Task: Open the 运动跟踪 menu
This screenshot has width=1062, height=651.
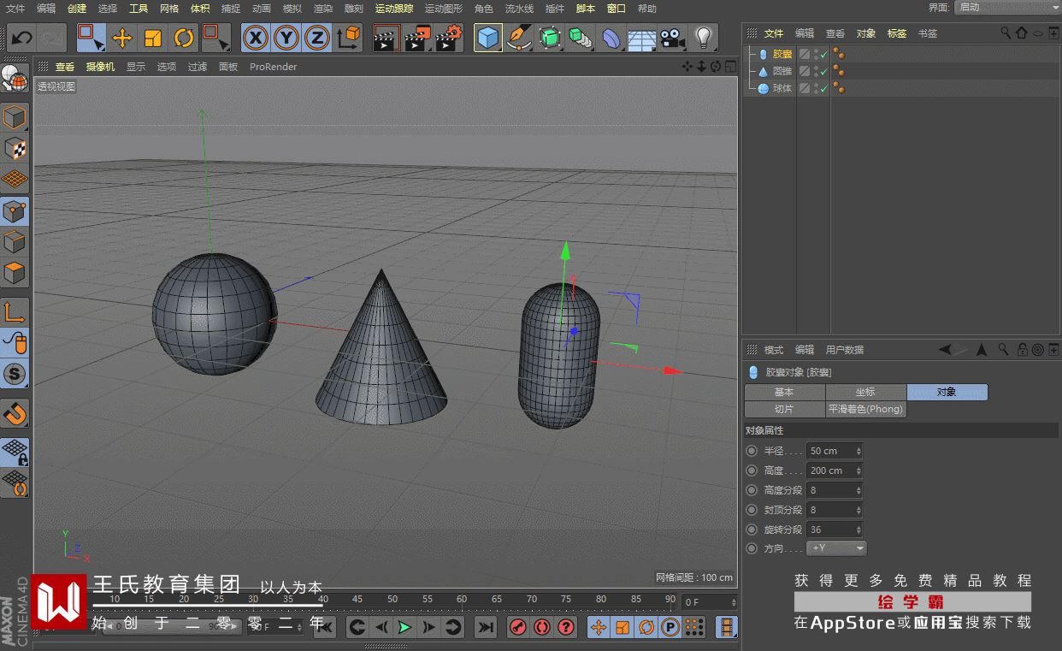Action: point(393,9)
